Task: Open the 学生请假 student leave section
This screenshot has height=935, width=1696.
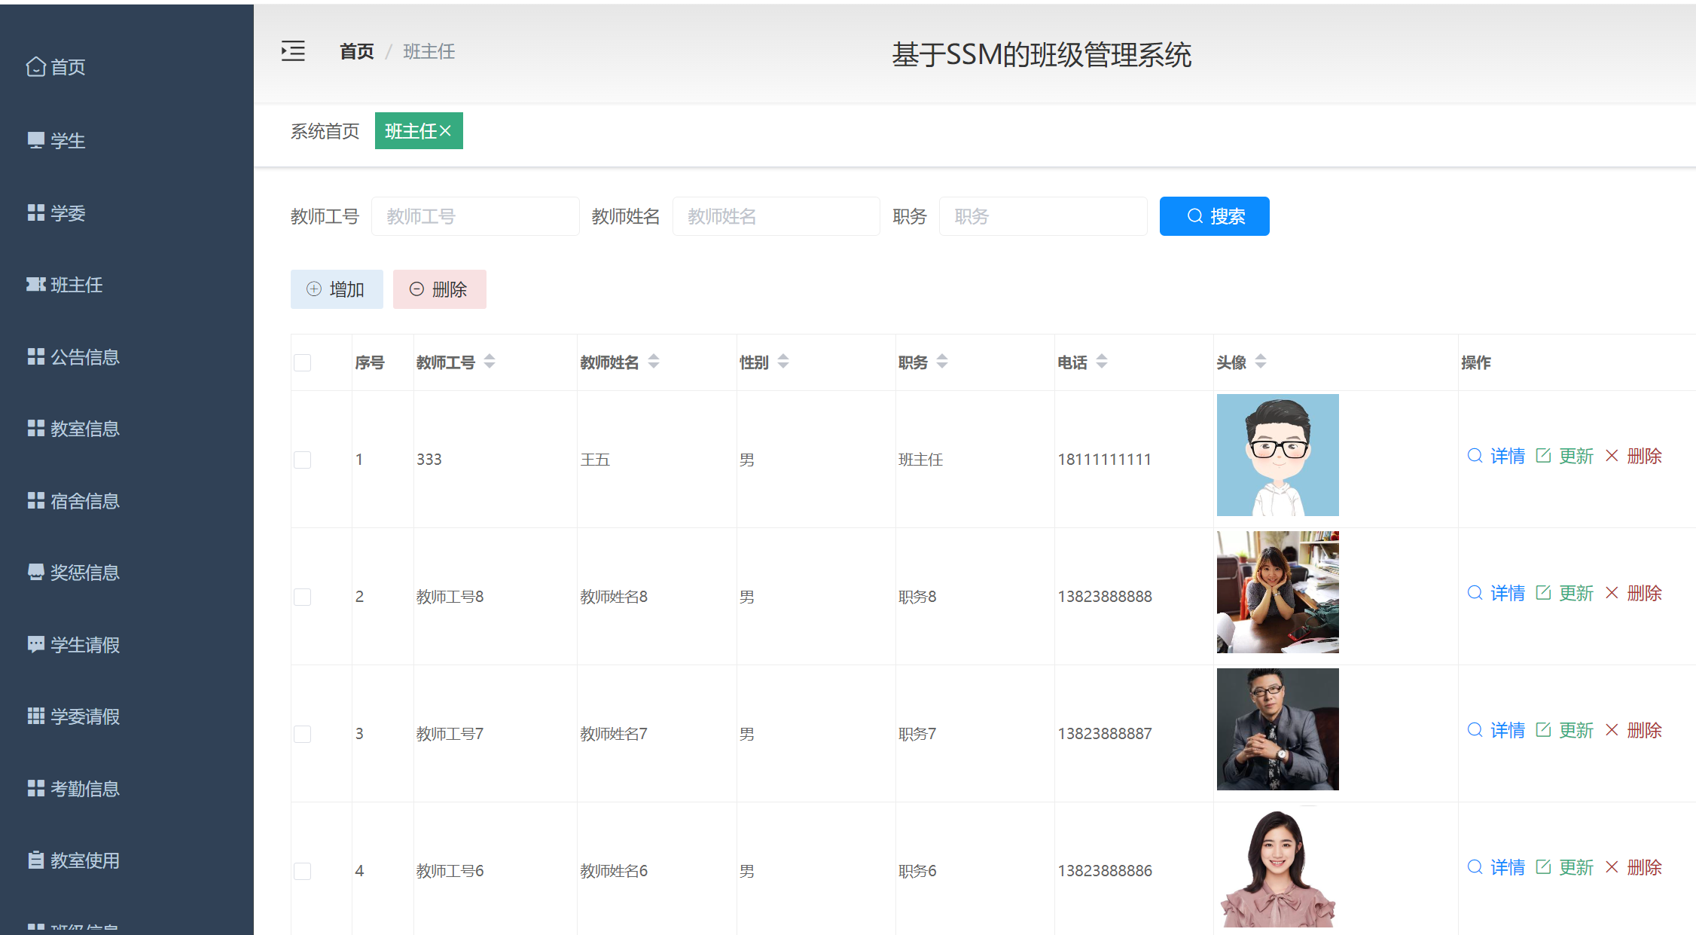Action: click(x=84, y=644)
